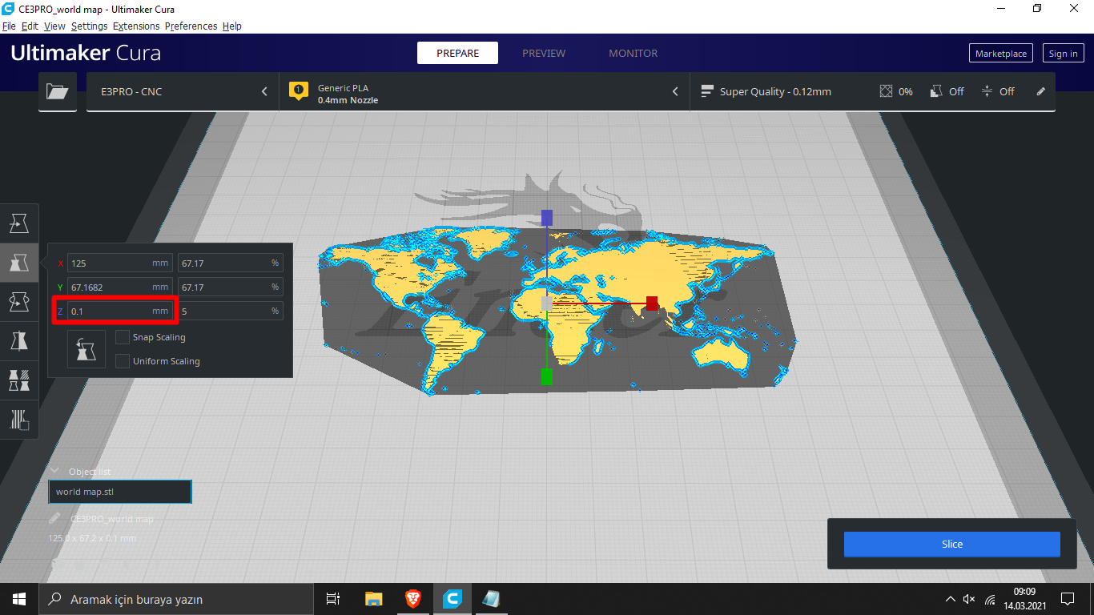Open File Explorer from the taskbar
The height and width of the screenshot is (615, 1094).
374,599
